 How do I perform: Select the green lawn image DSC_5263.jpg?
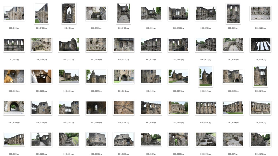41,139
